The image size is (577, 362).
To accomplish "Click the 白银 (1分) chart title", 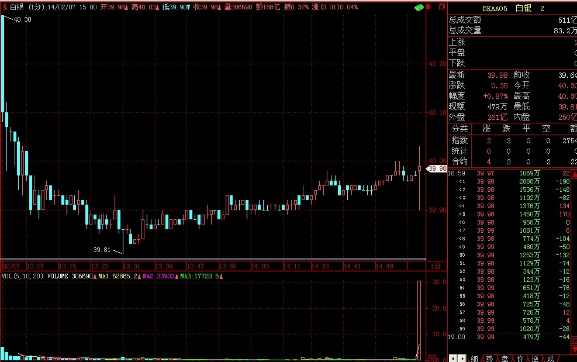I will point(27,8).
